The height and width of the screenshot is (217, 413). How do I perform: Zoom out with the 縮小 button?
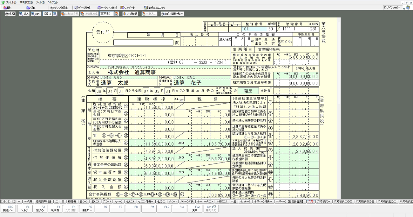pyautogui.click(x=36, y=14)
